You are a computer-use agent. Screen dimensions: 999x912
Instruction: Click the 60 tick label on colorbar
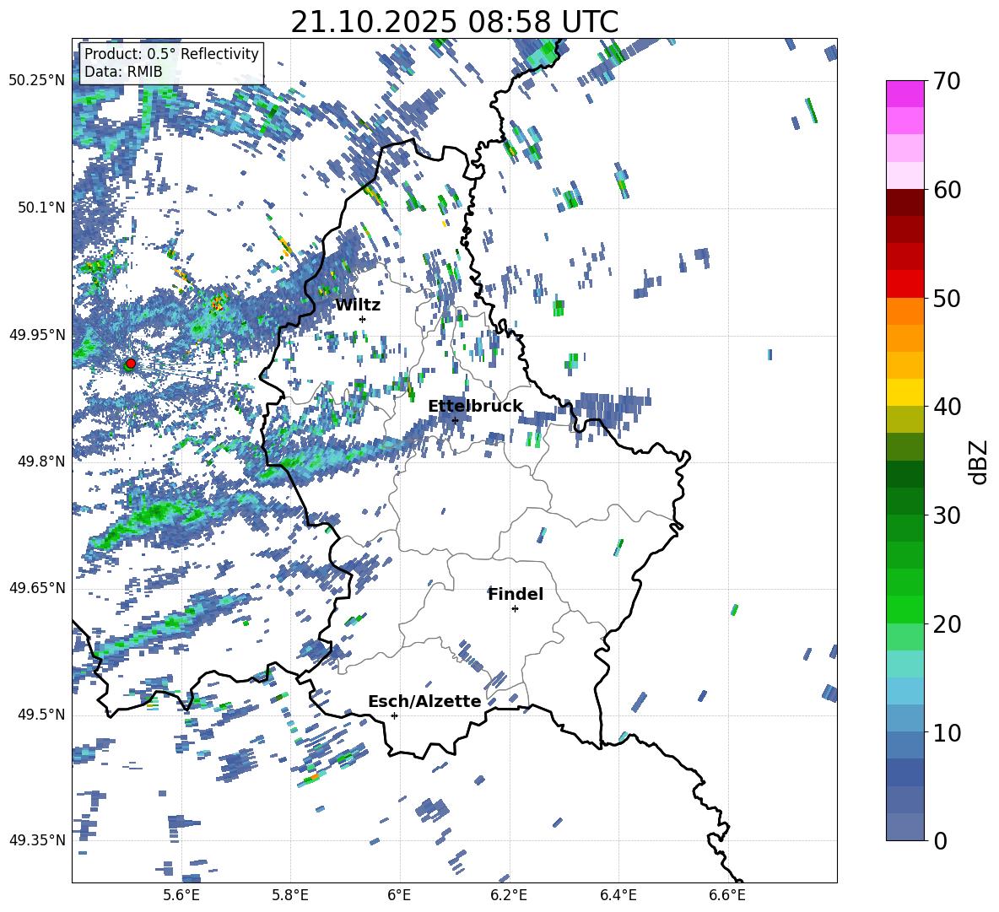[947, 190]
